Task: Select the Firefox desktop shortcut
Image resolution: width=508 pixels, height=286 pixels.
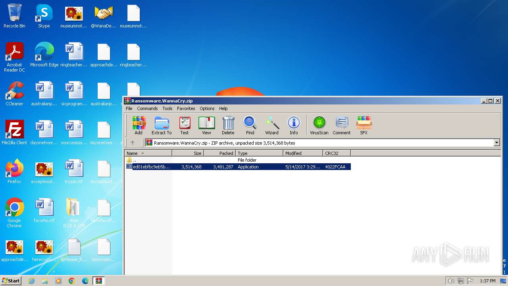Action: pos(14,172)
